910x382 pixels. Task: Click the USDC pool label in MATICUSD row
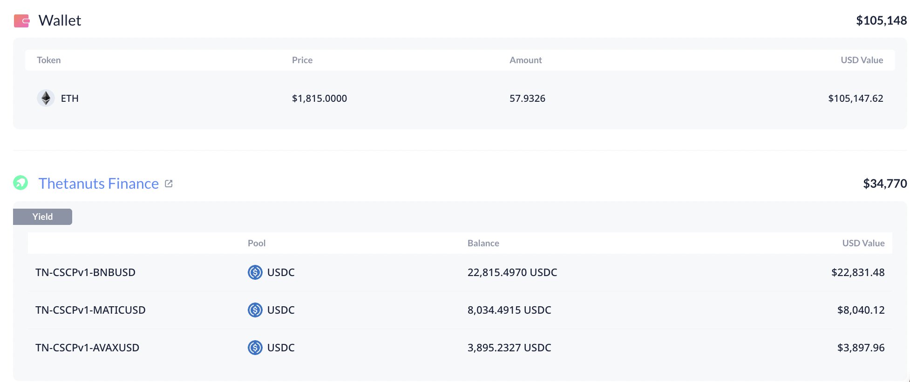coord(281,310)
